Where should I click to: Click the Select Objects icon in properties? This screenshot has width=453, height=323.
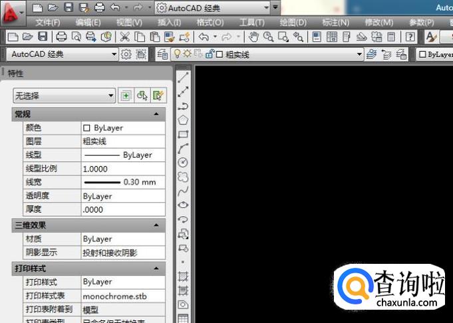[142, 96]
